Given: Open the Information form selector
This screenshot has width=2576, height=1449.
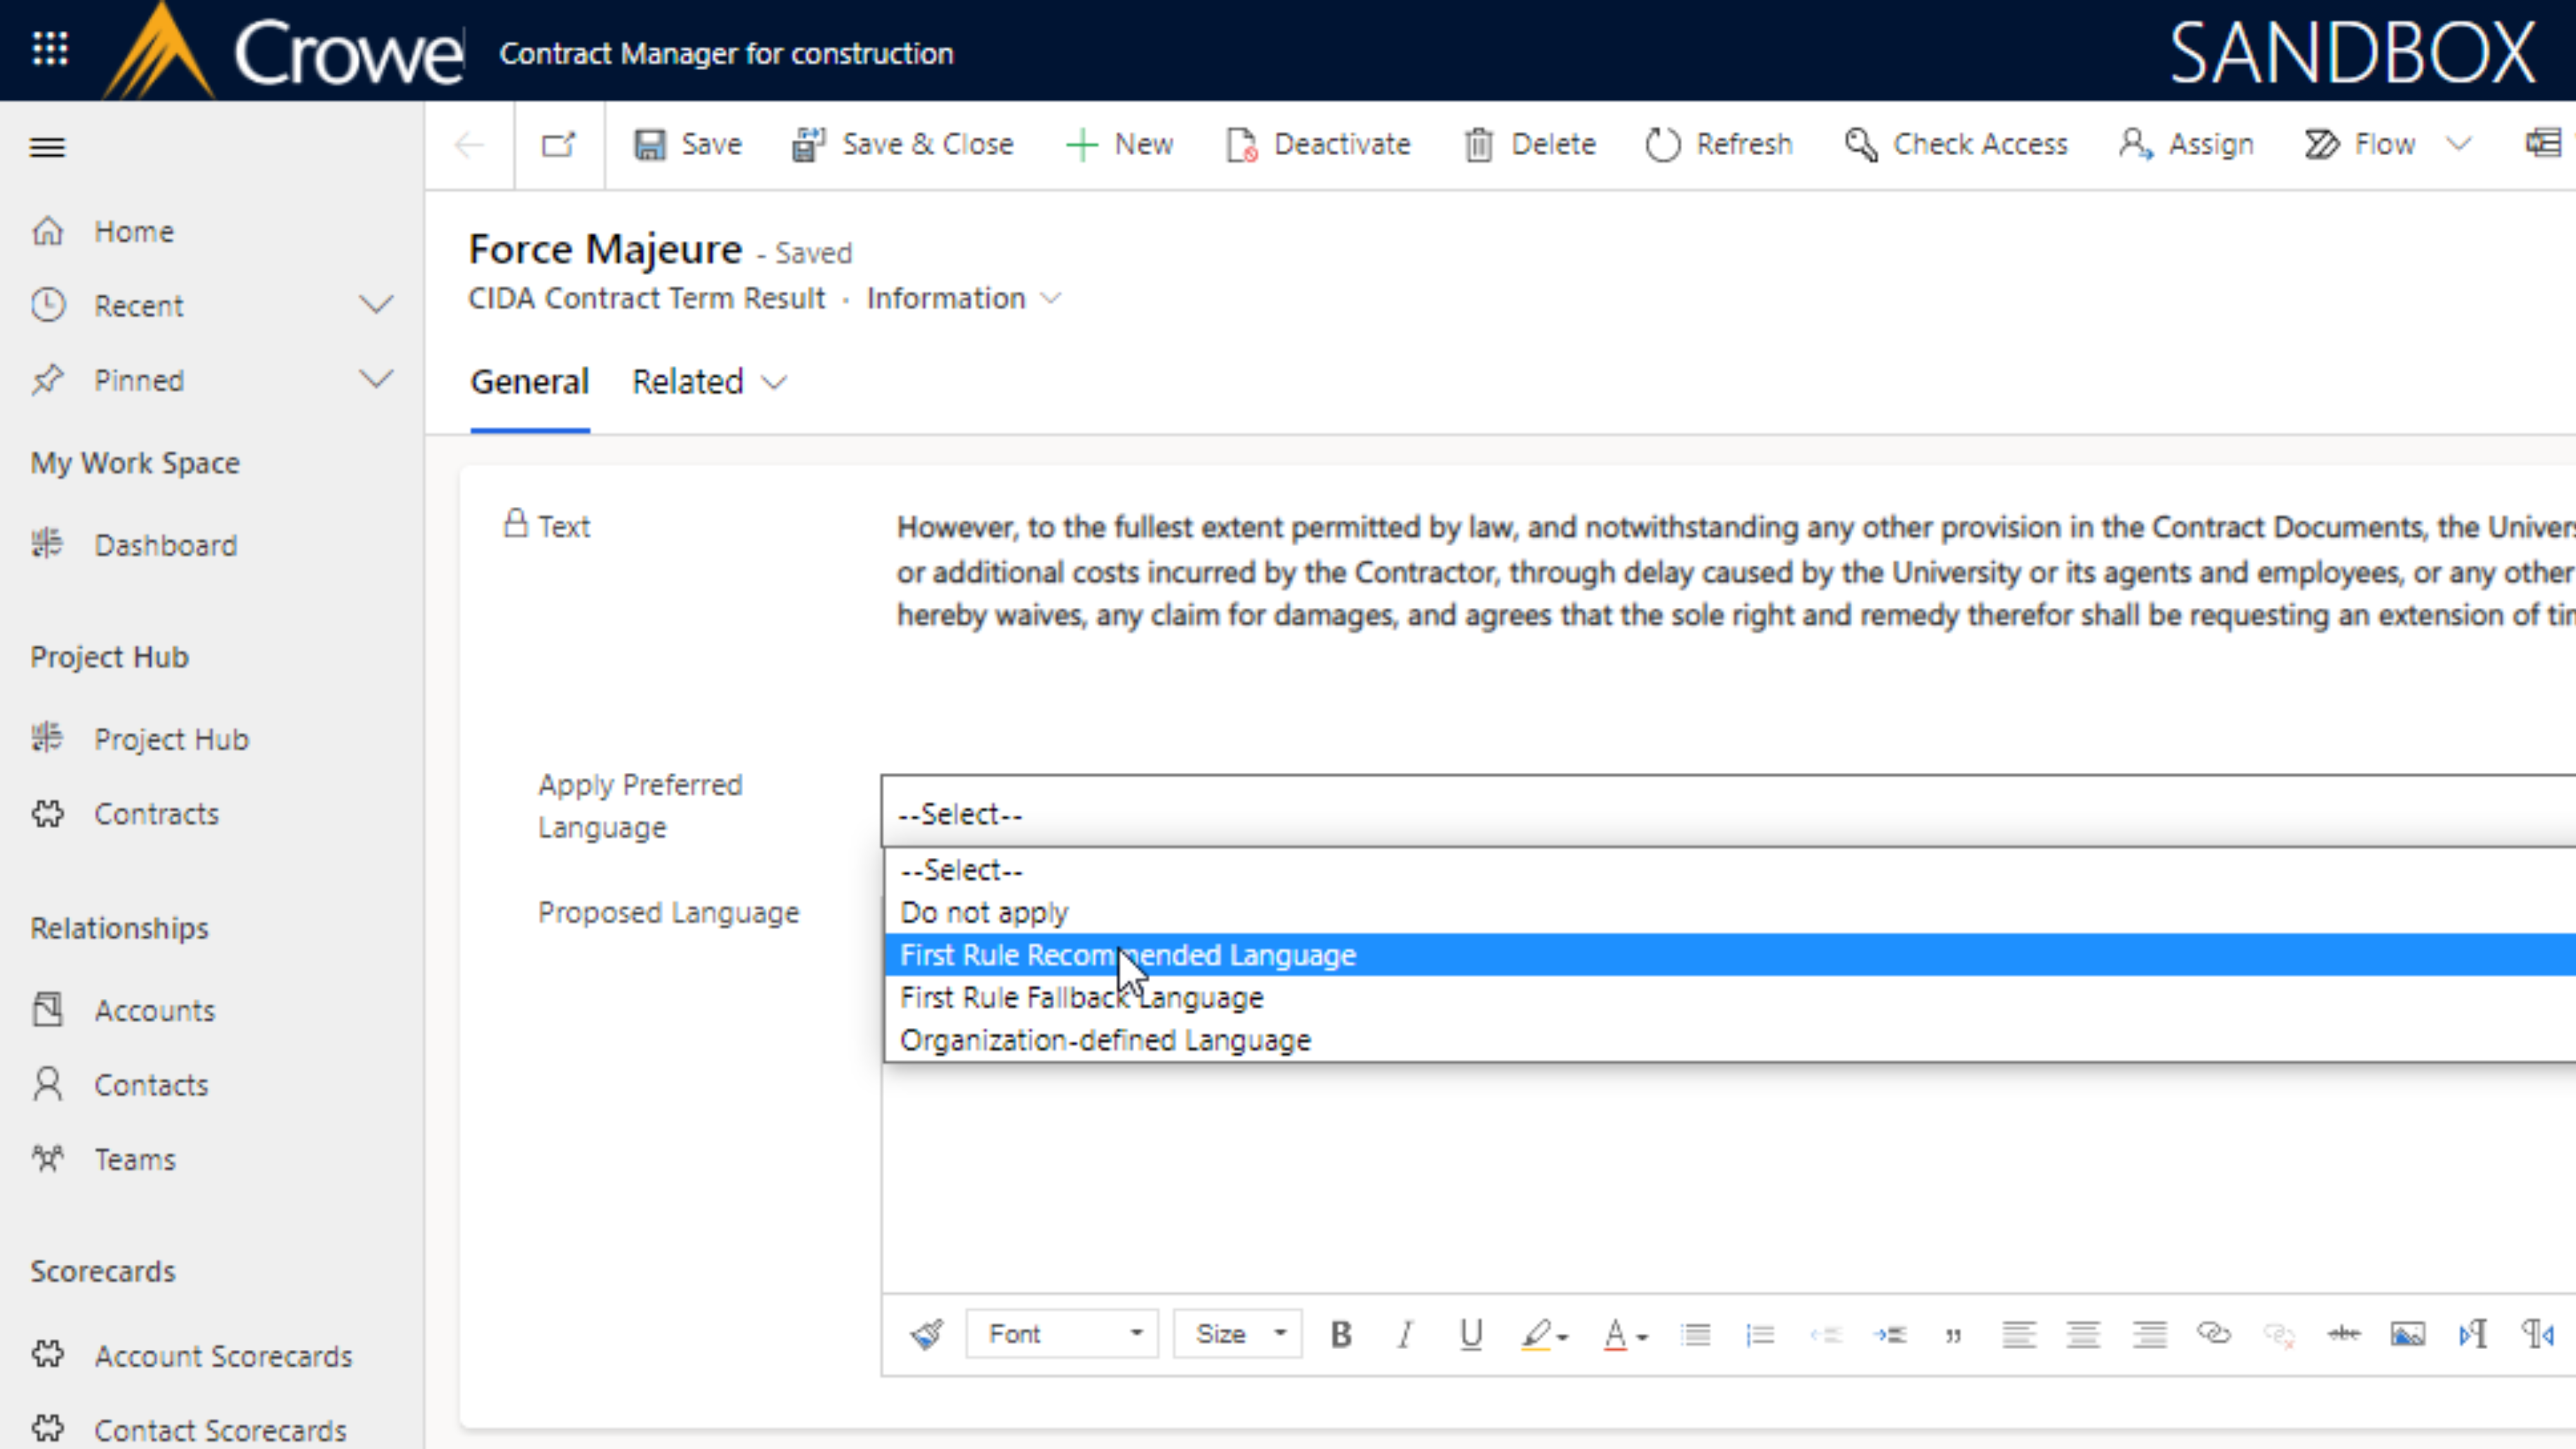Looking at the screenshot, I should (x=963, y=298).
